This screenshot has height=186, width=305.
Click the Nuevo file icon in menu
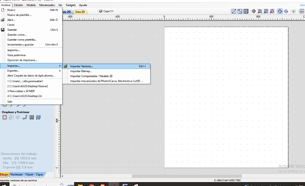[3, 10]
